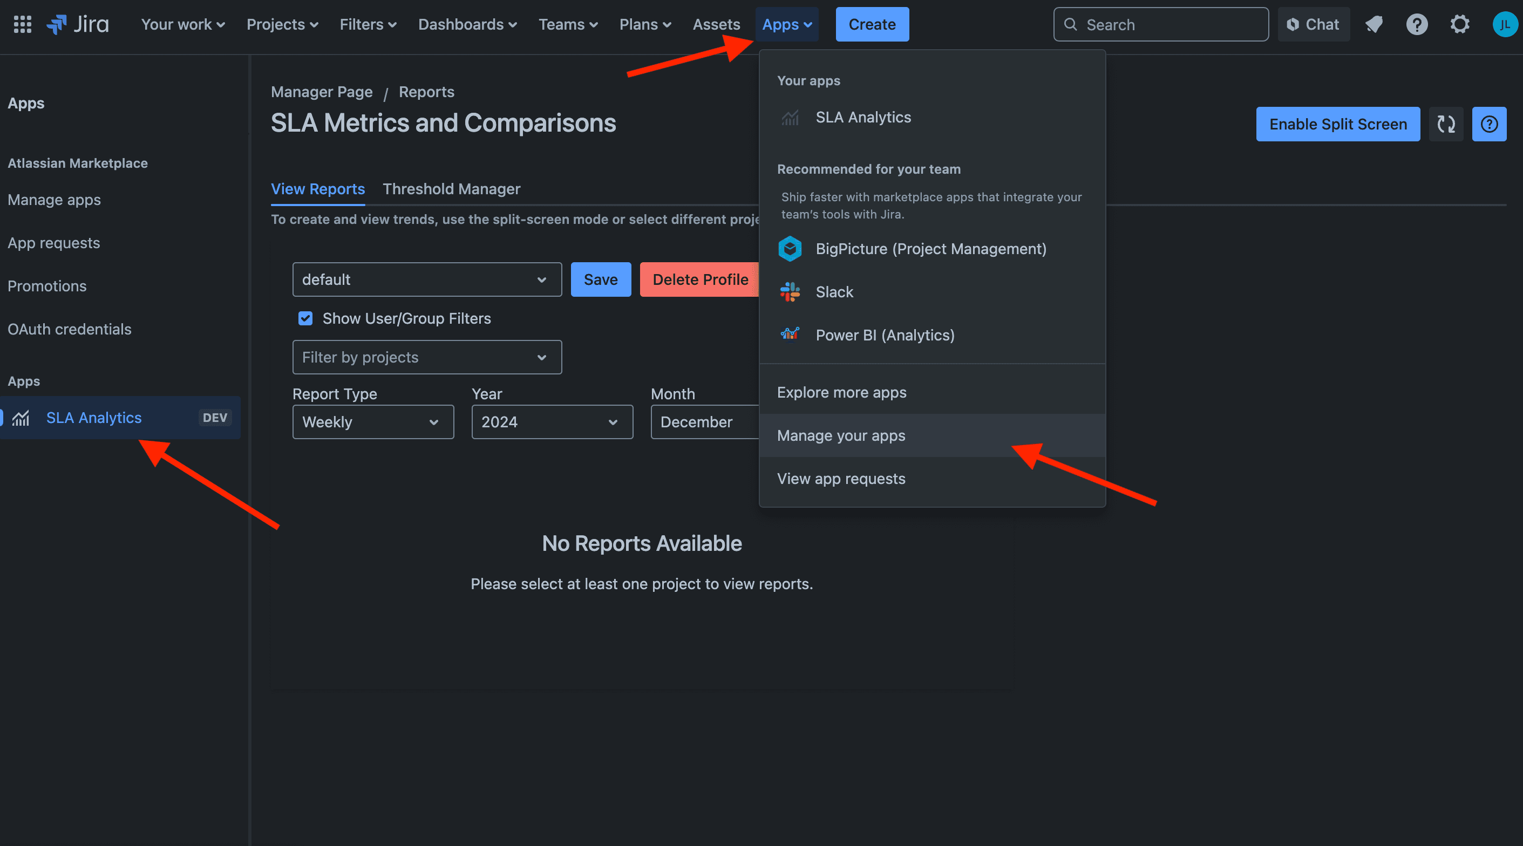Click the Jira logo
This screenshot has height=846, width=1523.
78,24
